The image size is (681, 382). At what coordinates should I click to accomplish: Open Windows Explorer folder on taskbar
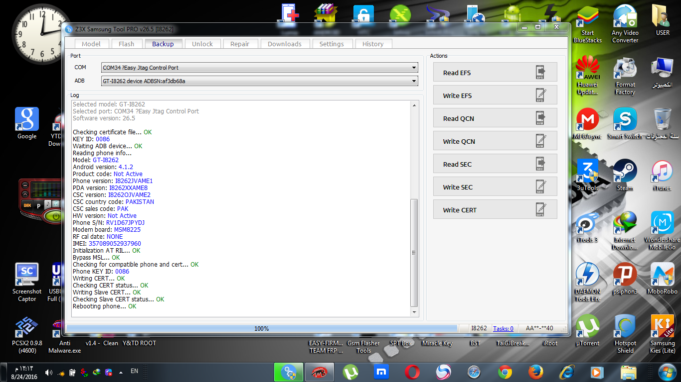point(628,372)
